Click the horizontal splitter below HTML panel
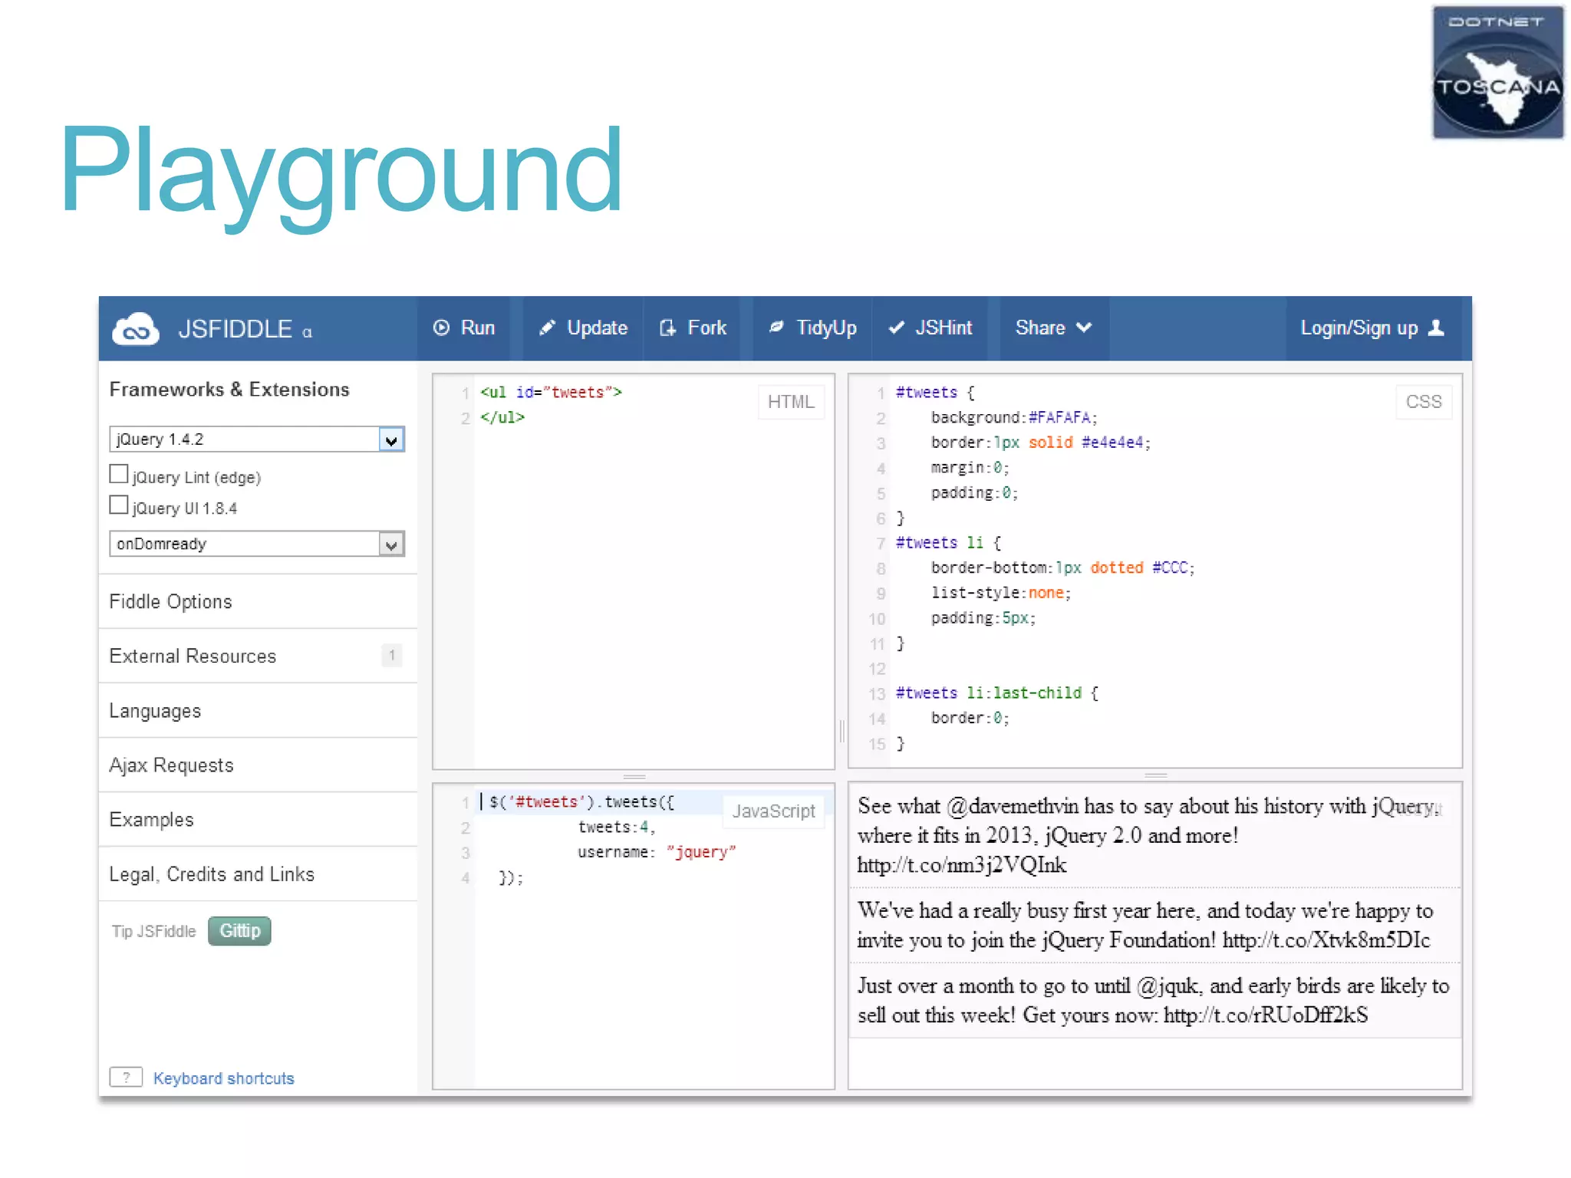 point(634,776)
